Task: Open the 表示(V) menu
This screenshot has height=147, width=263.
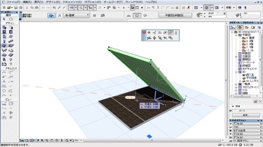Action: tap(39, 2)
